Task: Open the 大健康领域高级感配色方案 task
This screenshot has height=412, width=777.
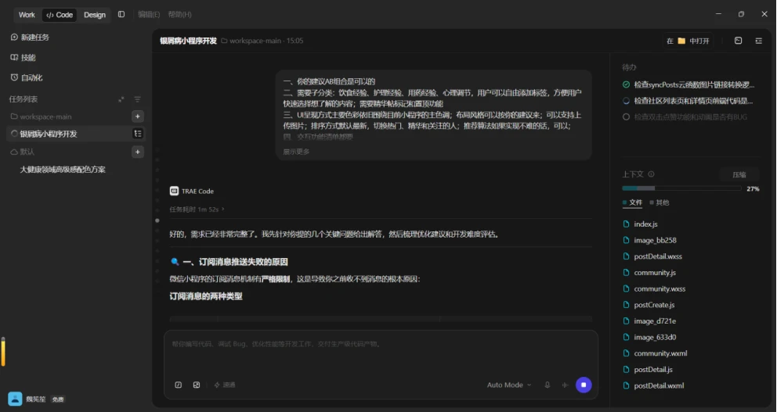Action: point(63,170)
